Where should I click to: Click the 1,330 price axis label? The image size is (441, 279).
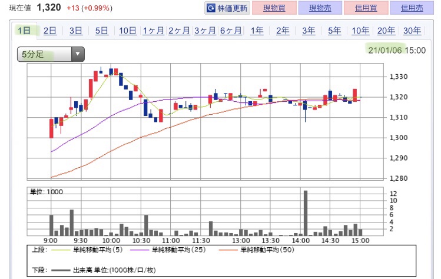(x=399, y=77)
